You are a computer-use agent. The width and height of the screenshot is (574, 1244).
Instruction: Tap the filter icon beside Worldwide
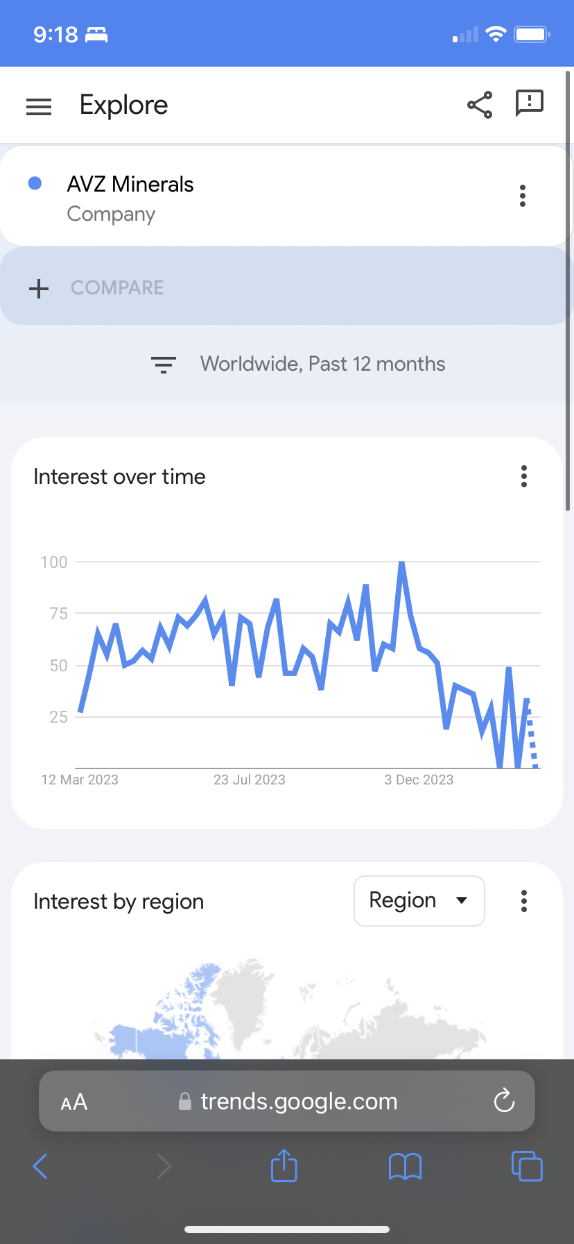164,364
